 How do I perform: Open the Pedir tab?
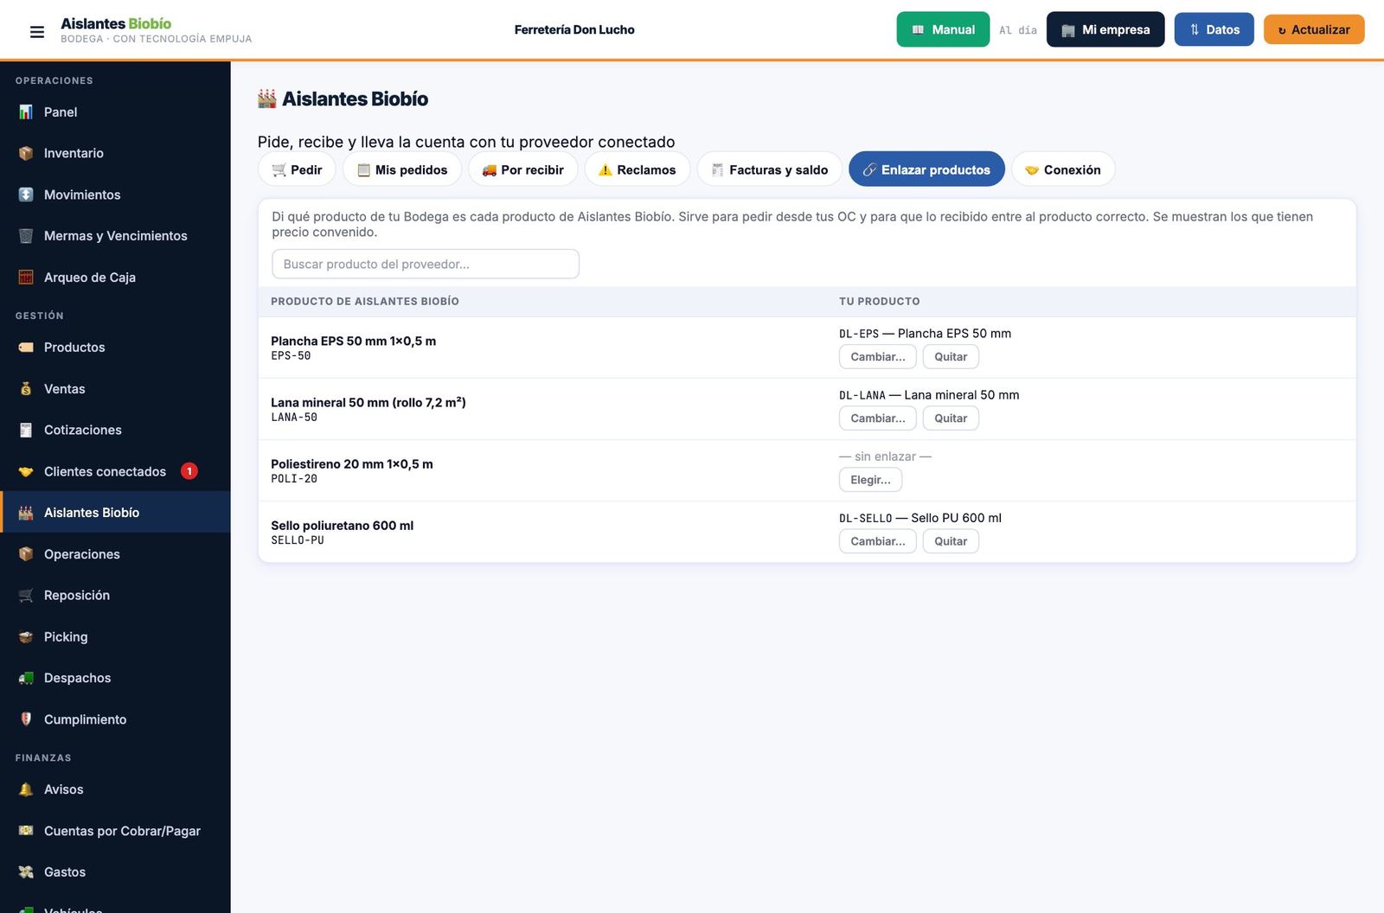pos(297,169)
